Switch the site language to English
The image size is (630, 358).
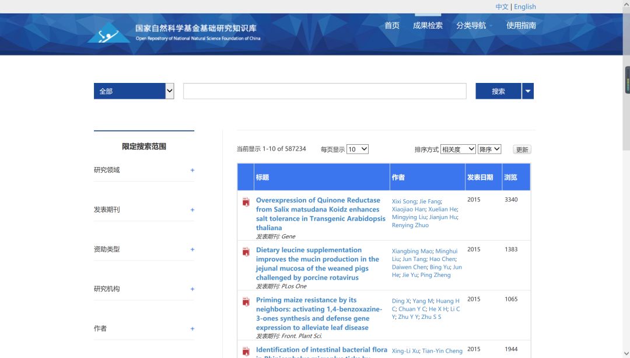524,6
